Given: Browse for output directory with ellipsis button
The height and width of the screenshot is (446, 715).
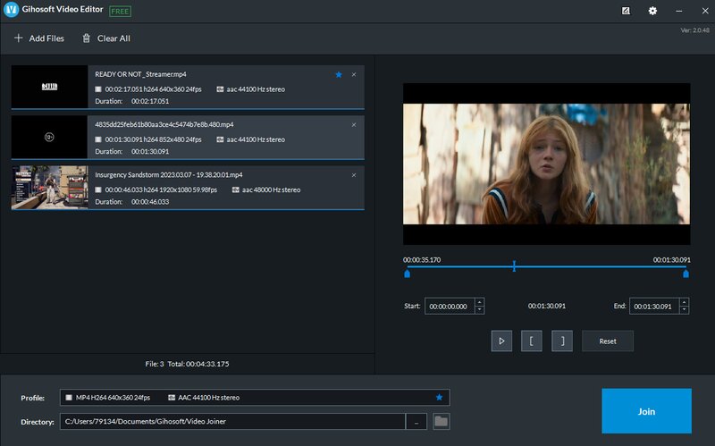Looking at the screenshot, I should (x=416, y=421).
